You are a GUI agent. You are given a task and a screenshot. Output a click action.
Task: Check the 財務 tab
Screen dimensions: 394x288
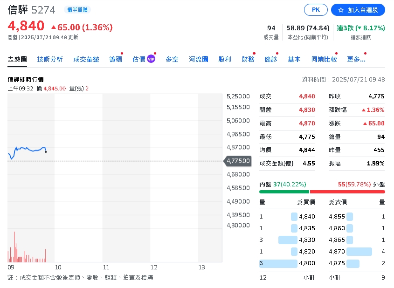pos(249,59)
